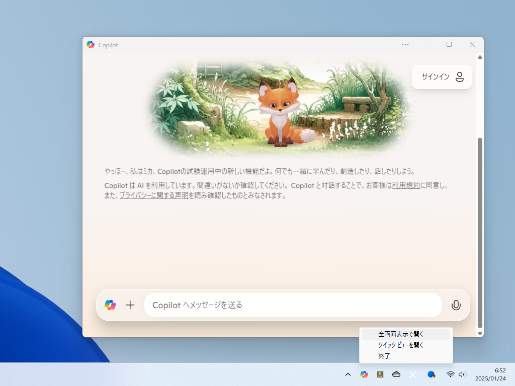Click the Copilot logo in the message bar
Image resolution: width=515 pixels, height=386 pixels.
point(111,305)
